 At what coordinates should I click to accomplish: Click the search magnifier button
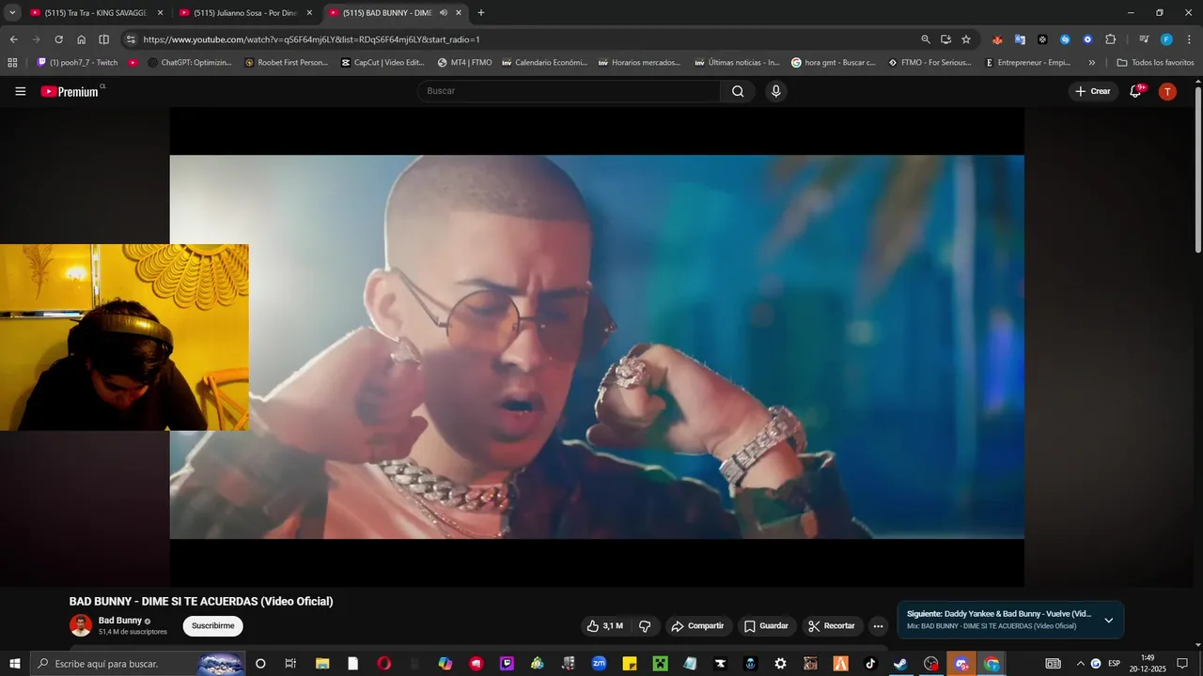click(738, 91)
